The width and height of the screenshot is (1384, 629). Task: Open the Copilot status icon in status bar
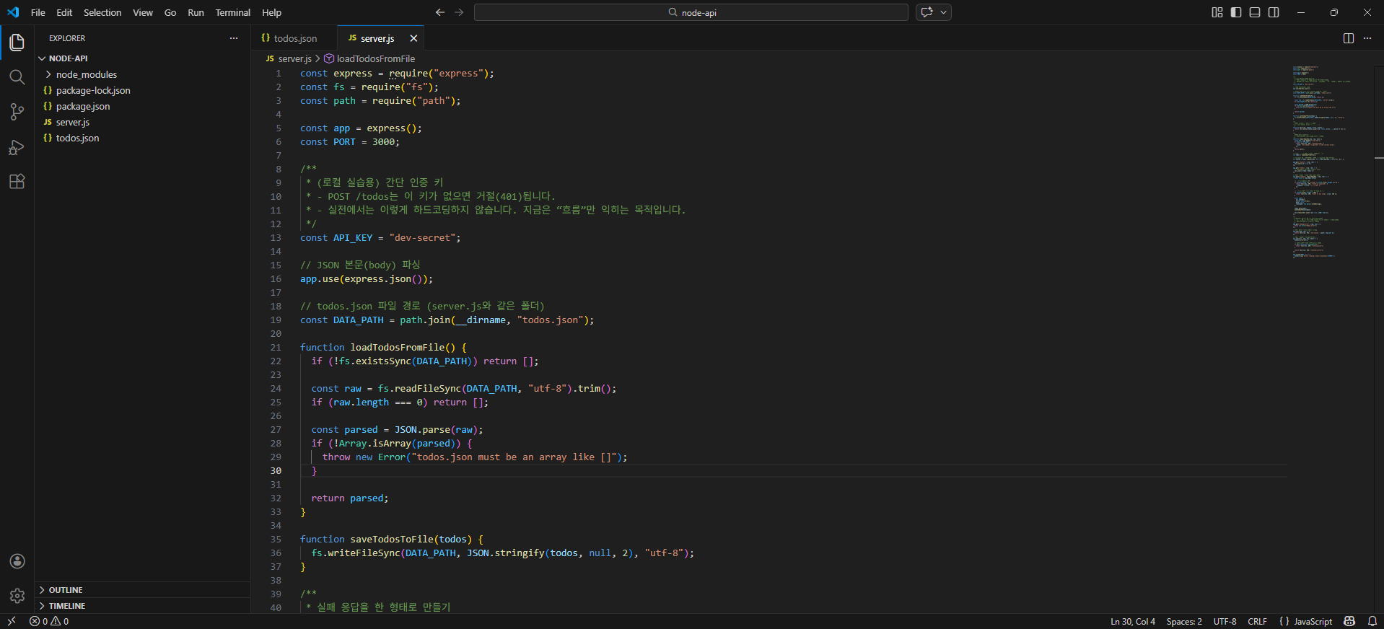[x=1349, y=621]
